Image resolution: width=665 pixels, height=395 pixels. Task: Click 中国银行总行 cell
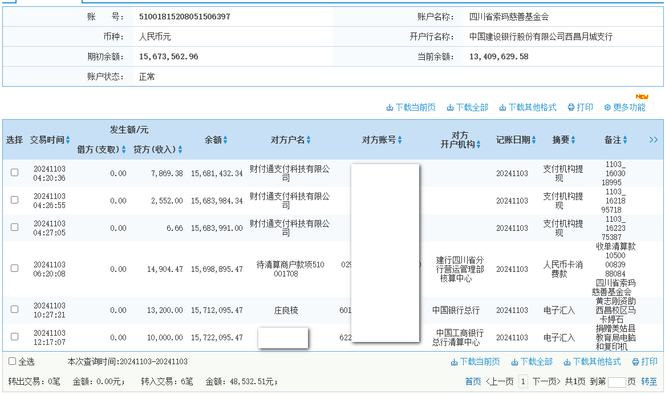[456, 310]
